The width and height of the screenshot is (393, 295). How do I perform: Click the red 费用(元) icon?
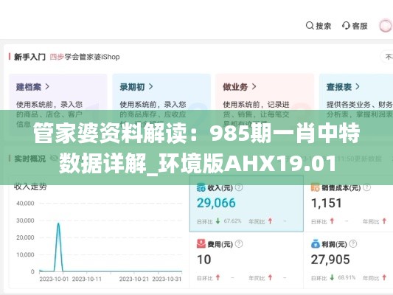pyautogui.click(x=201, y=244)
